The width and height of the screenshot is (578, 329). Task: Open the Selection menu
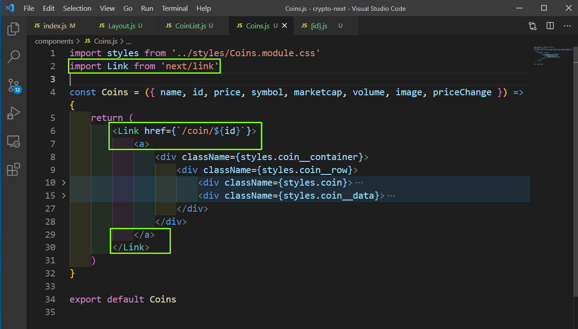pyautogui.click(x=77, y=9)
